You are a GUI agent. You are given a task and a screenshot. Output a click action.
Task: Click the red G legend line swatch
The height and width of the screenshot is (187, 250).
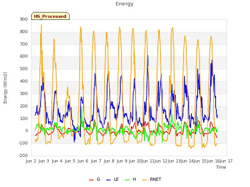91,180
